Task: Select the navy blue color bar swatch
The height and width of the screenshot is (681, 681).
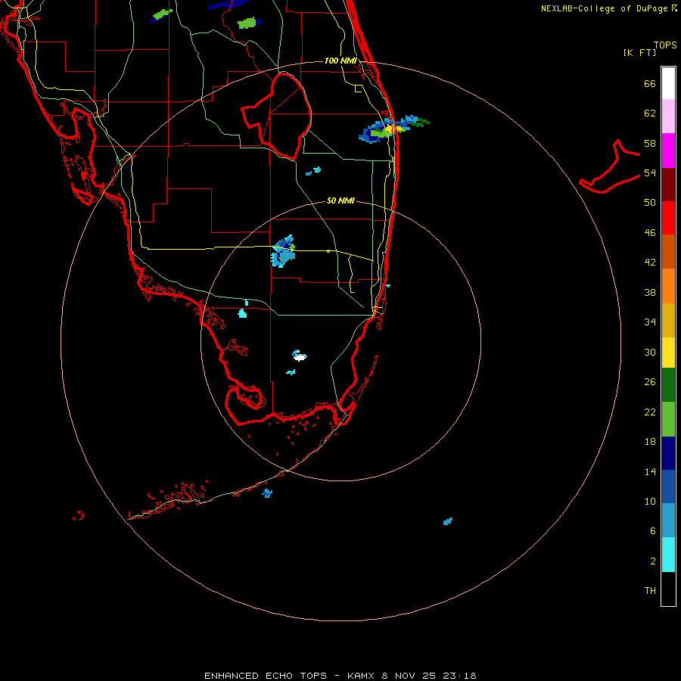Action: pos(668,453)
